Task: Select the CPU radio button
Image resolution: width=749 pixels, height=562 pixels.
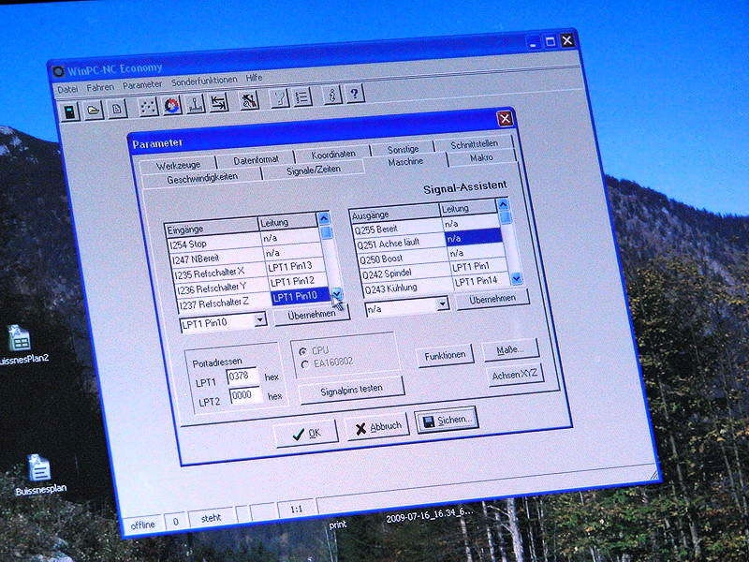Action: (302, 351)
